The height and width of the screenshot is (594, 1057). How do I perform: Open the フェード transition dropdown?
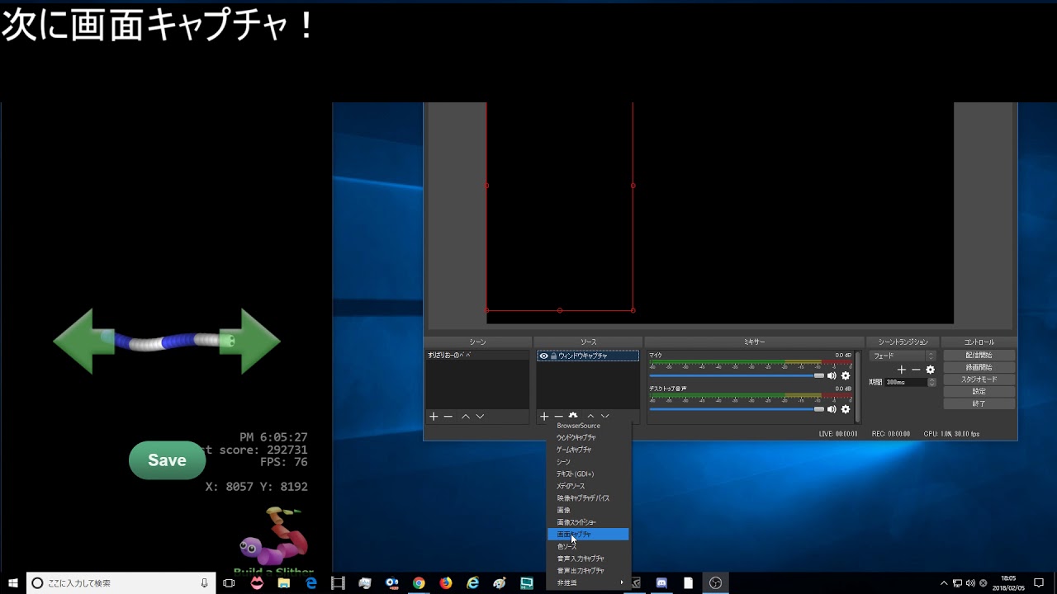(x=903, y=356)
